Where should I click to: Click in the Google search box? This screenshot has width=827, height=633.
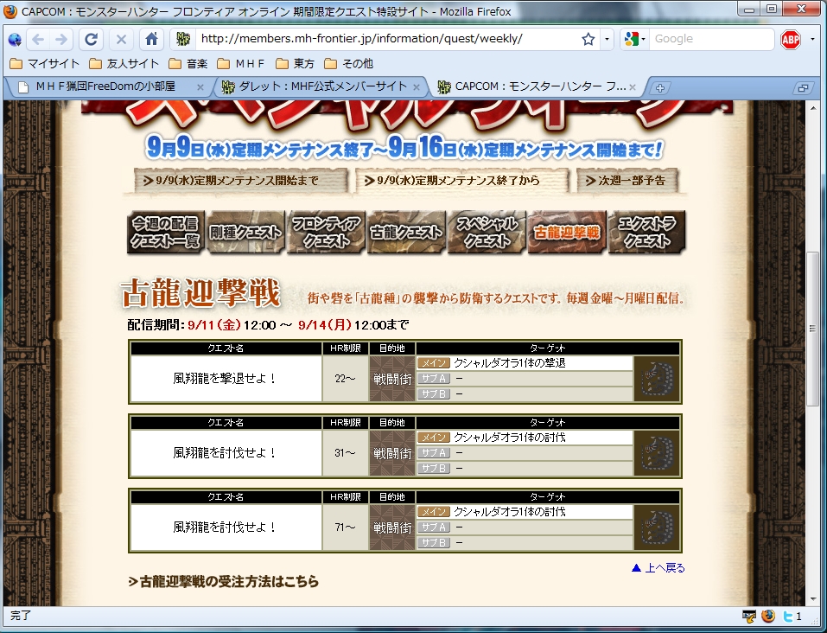[710, 39]
